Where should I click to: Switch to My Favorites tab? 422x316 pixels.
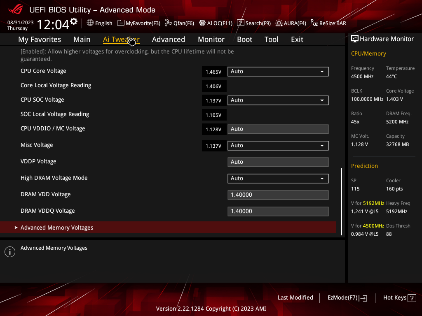click(x=40, y=39)
